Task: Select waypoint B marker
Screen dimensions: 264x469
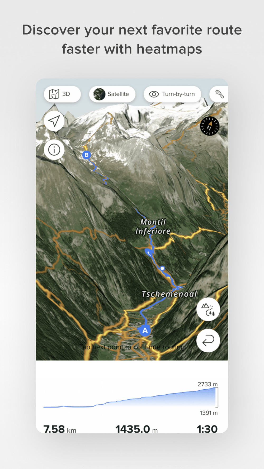Action: pos(86,155)
